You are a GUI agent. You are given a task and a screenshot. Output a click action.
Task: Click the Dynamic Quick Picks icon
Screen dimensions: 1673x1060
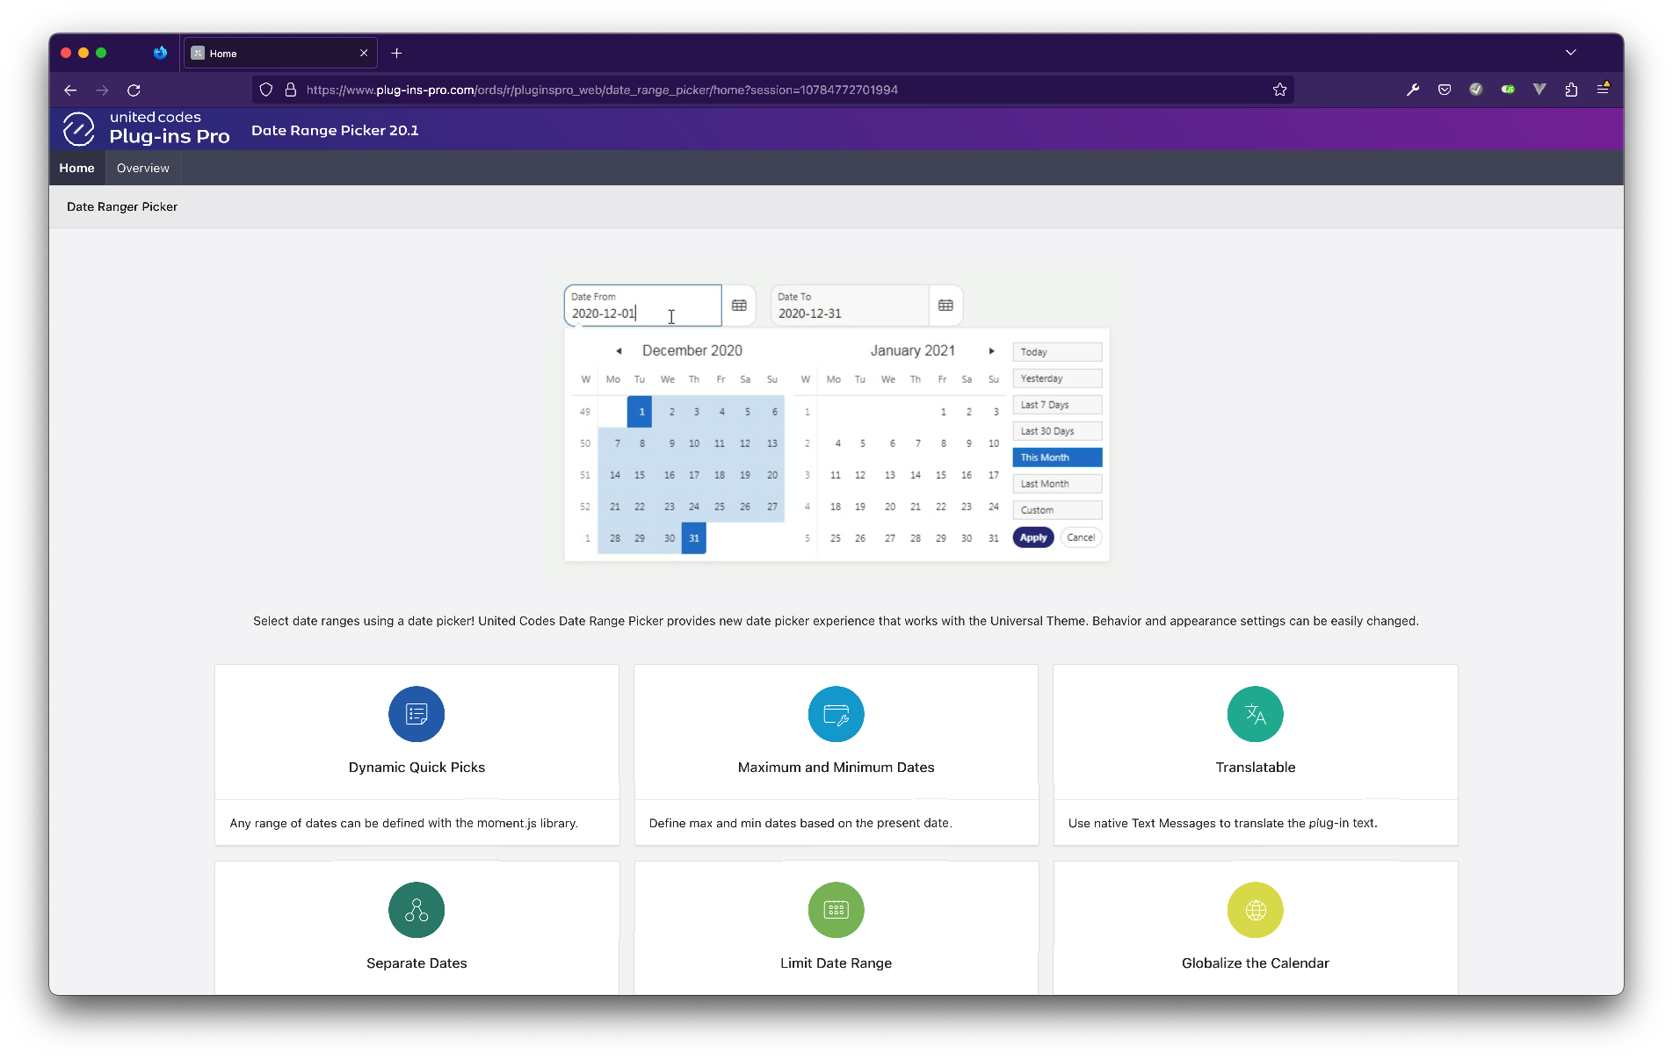point(416,714)
